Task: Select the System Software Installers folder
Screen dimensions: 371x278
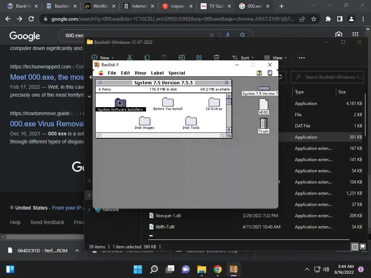Action: 120,105
